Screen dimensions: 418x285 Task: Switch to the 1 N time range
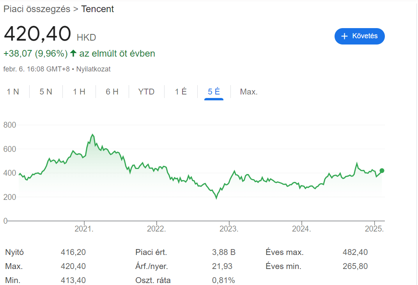point(13,91)
